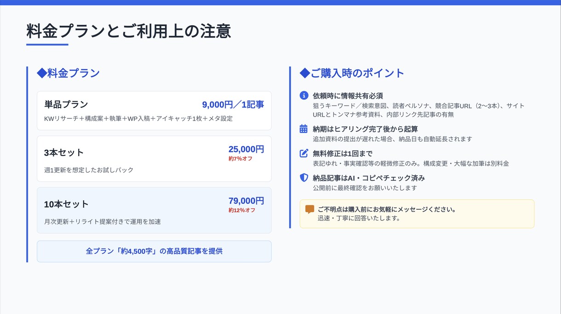Click the 約12%オフ discount label
The image size is (561, 314).
242,210
